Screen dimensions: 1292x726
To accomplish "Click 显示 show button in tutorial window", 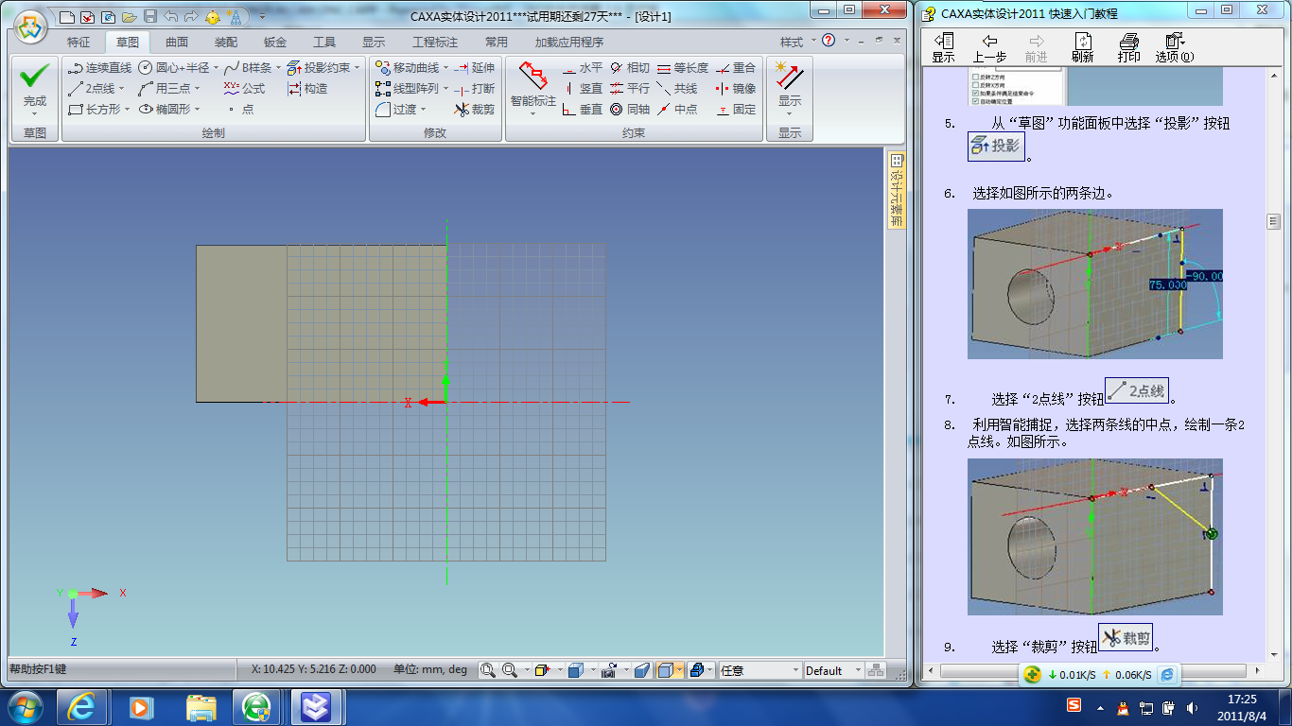I will coord(943,48).
